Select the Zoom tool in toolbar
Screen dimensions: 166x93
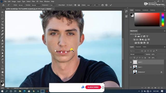tap(2, 75)
